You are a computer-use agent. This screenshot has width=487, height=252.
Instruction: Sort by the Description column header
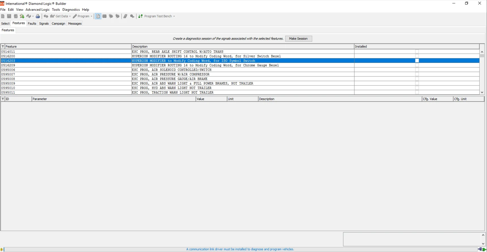(x=243, y=47)
